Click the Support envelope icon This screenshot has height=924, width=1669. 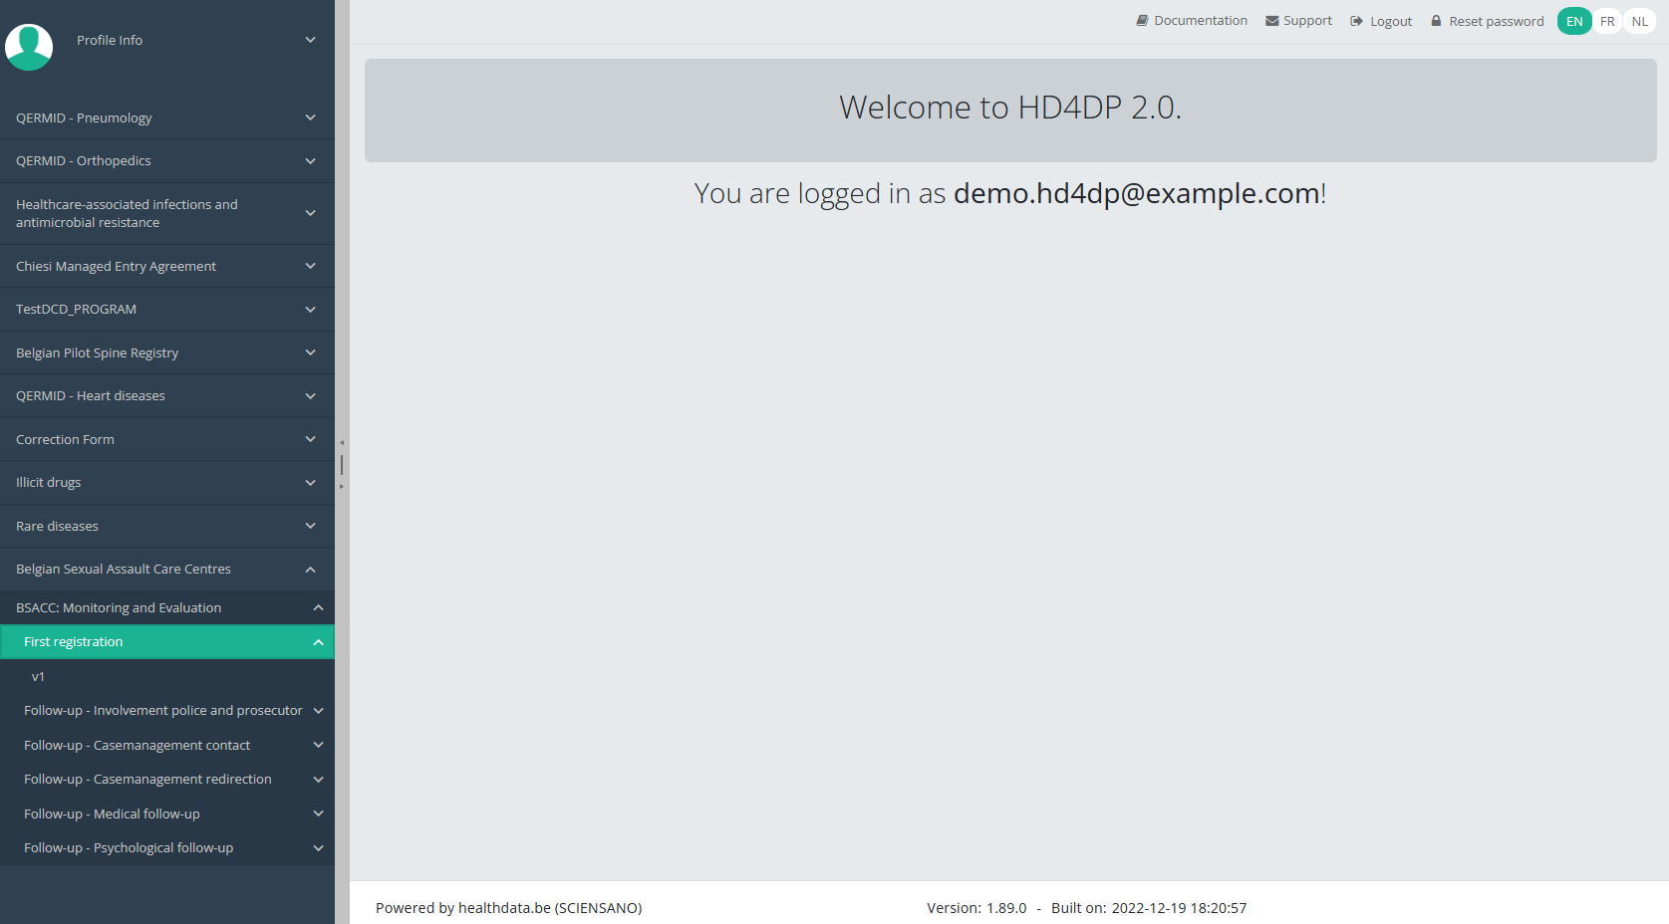tap(1271, 21)
